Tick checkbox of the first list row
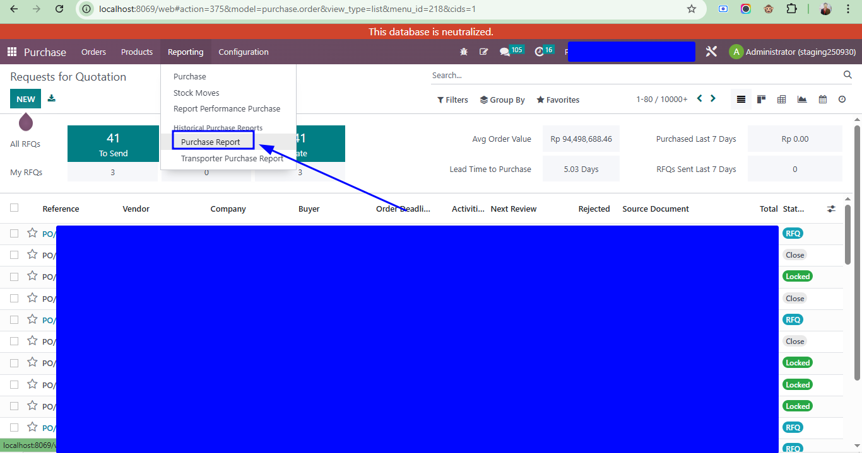This screenshot has width=862, height=453. 15,233
